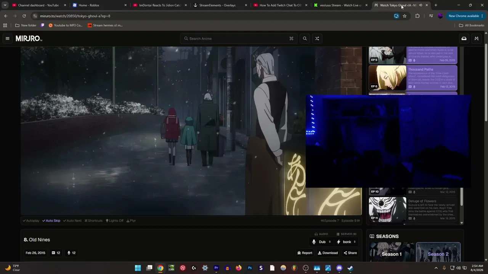The height and width of the screenshot is (274, 488).
Task: Switch to the Home - Roblox tab
Action: pos(99,5)
